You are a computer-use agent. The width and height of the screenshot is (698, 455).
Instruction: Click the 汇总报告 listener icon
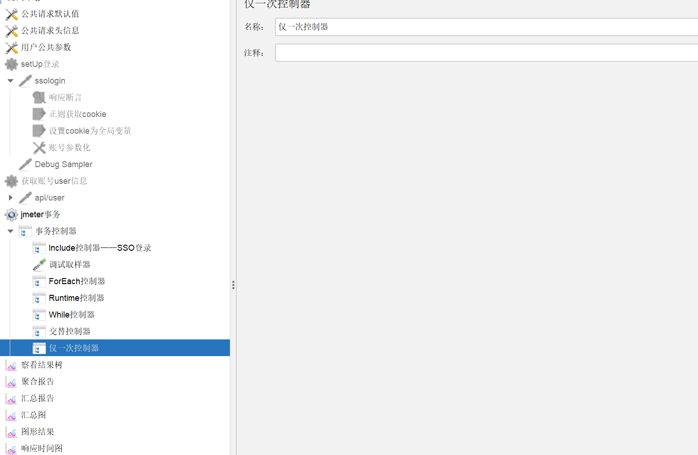click(x=12, y=399)
